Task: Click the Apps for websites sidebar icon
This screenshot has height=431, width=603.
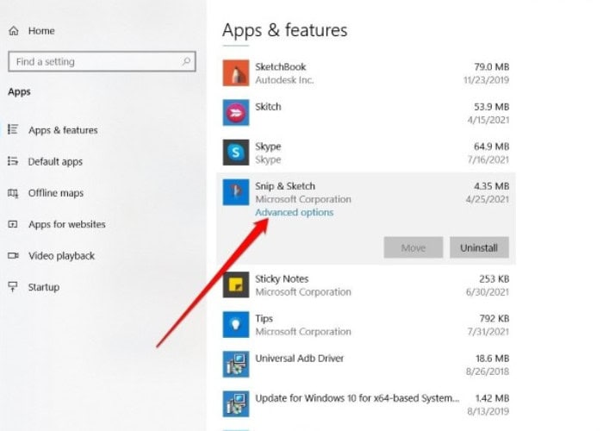Action: pyautogui.click(x=13, y=224)
